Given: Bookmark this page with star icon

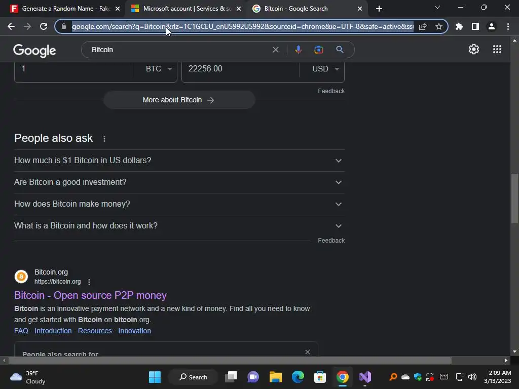Looking at the screenshot, I should (x=439, y=26).
